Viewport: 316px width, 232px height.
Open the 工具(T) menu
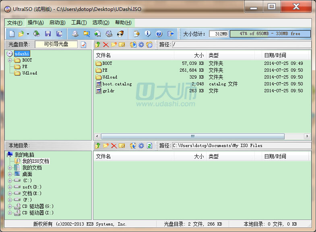[79, 23]
